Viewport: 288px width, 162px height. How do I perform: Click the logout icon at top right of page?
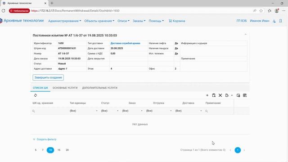pos(280,21)
